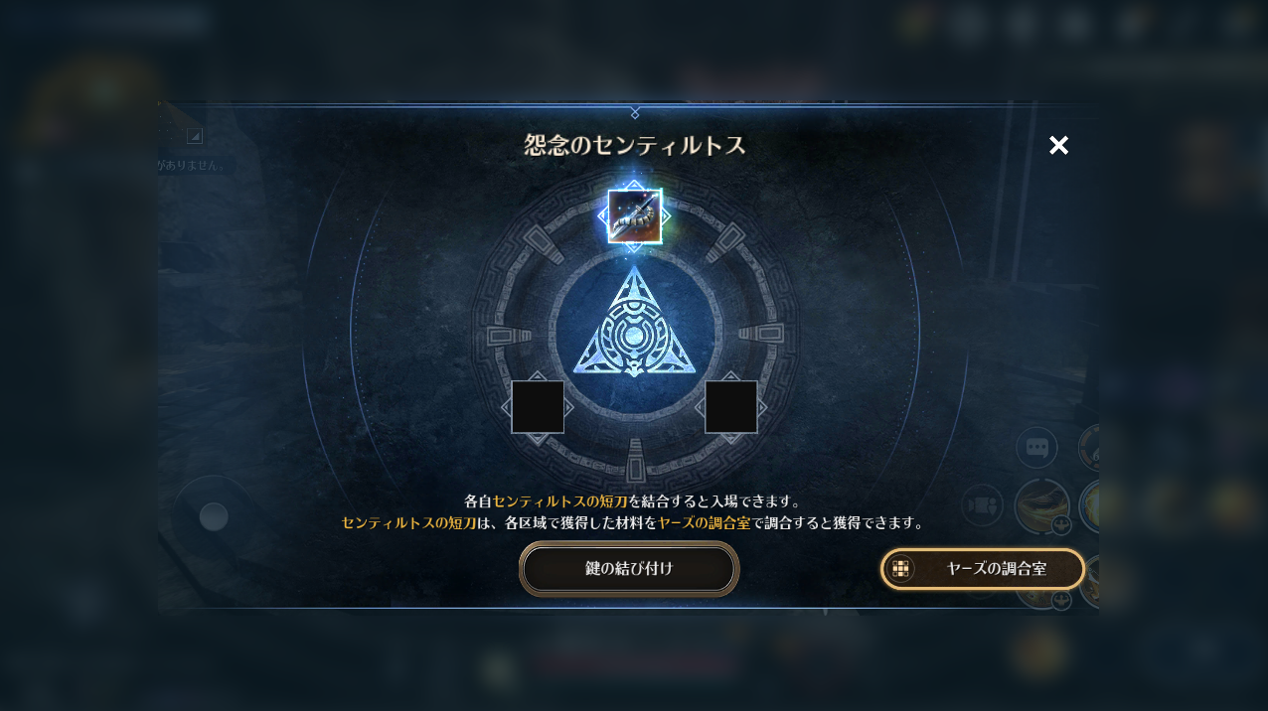Viewport: 1268px width, 711px height.
Task: Tap the flexing-arm badge on the swirl skill
Action: point(1061,524)
